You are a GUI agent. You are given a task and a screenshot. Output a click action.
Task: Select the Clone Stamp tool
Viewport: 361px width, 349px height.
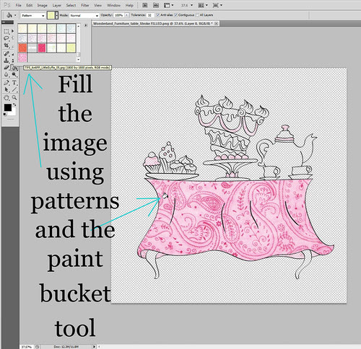6,61
